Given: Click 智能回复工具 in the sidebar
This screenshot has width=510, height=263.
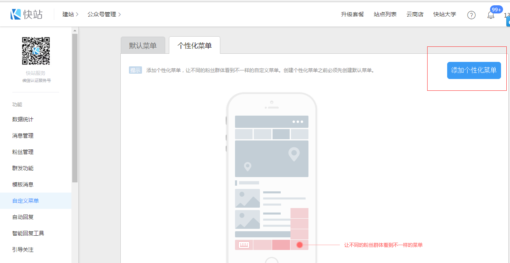Looking at the screenshot, I should pyautogui.click(x=28, y=233).
